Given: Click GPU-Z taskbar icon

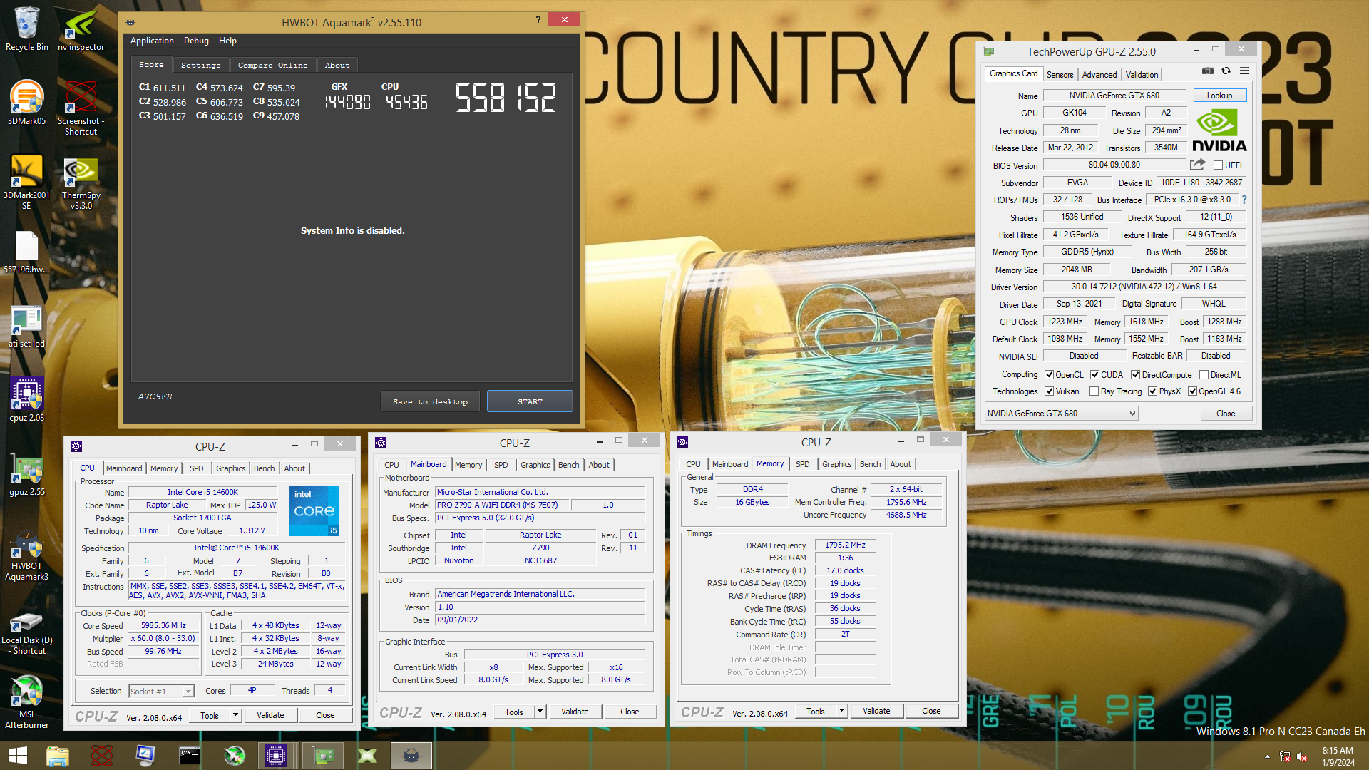Looking at the screenshot, I should point(323,756).
